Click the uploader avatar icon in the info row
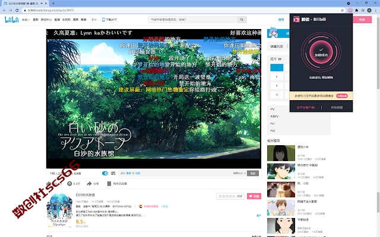 [141, 206]
